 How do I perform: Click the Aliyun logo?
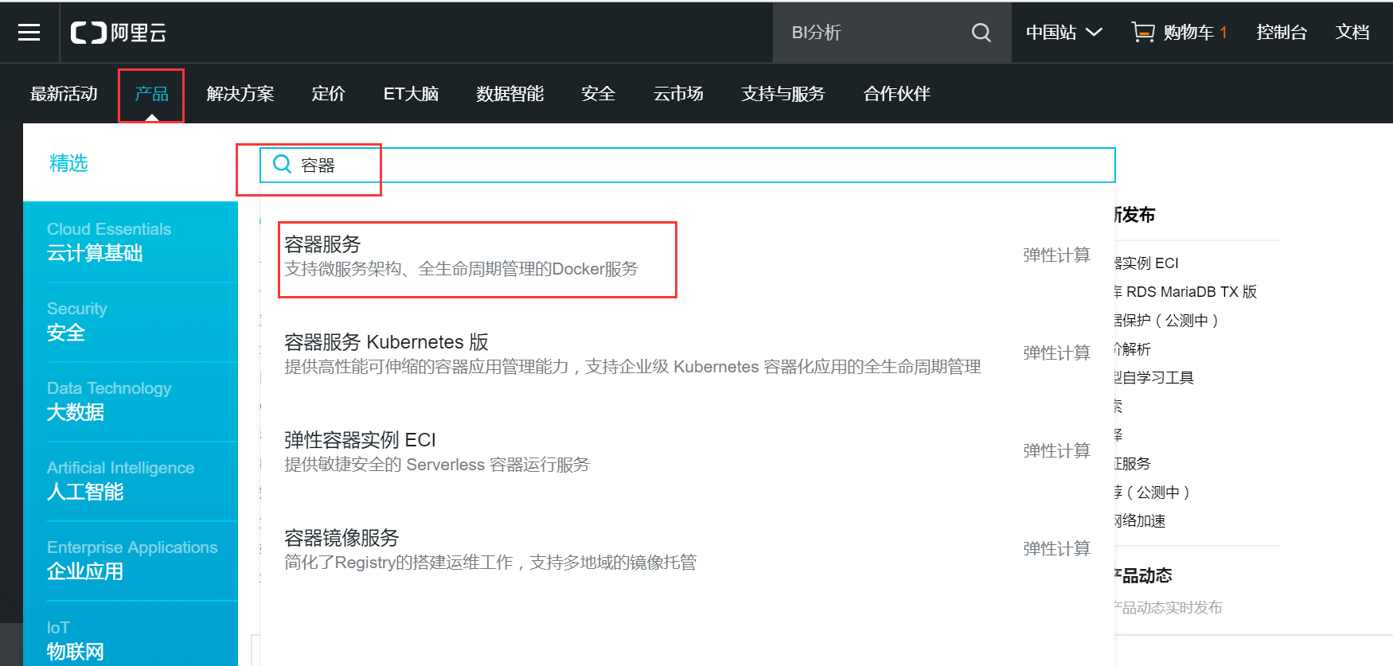tap(119, 33)
